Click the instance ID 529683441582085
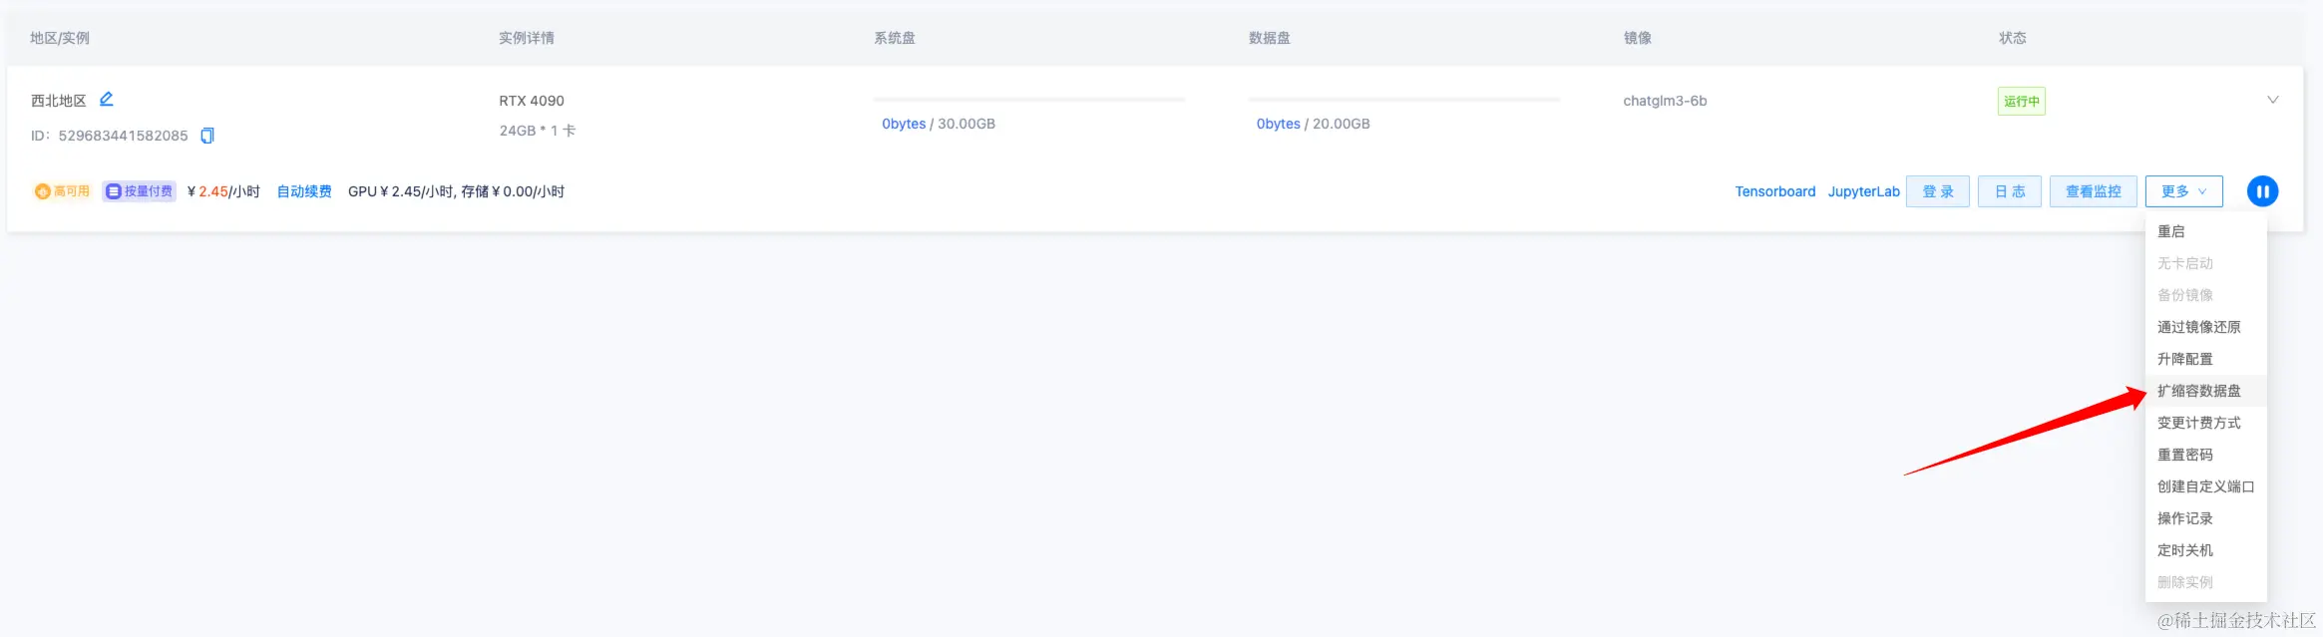The image size is (2323, 637). [x=123, y=136]
